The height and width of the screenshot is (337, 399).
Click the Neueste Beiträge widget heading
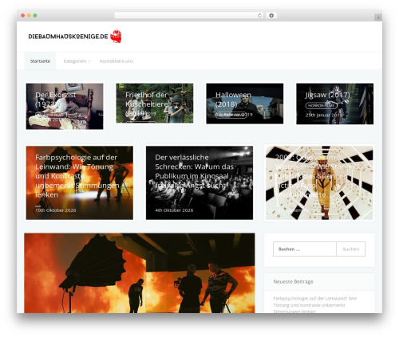coord(293,281)
